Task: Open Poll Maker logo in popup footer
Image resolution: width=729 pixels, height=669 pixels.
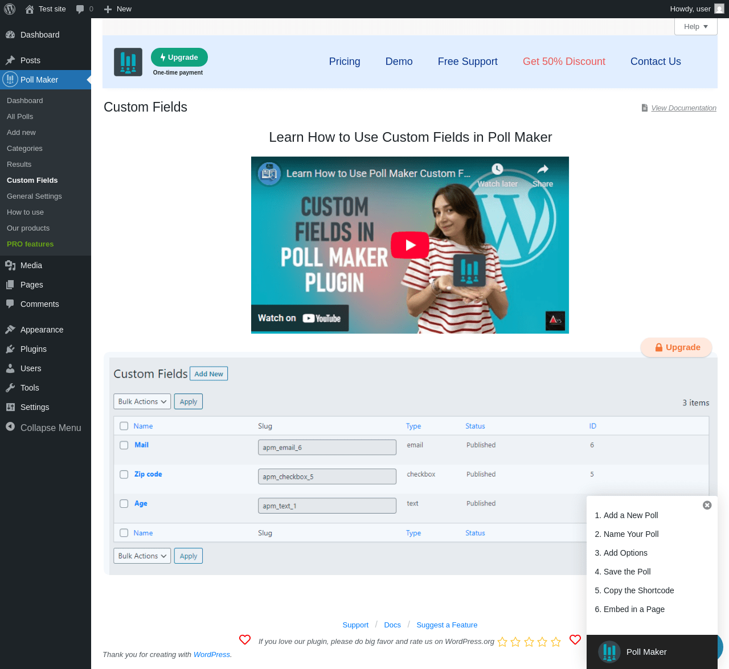Action: (609, 652)
